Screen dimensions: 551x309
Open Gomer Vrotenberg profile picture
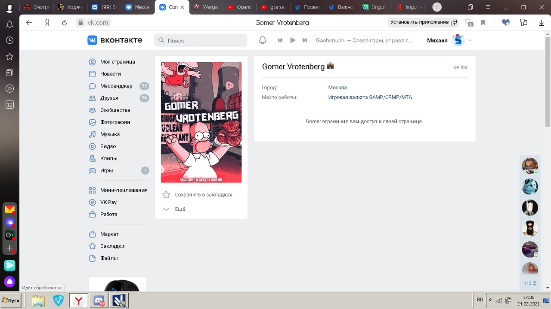click(201, 122)
